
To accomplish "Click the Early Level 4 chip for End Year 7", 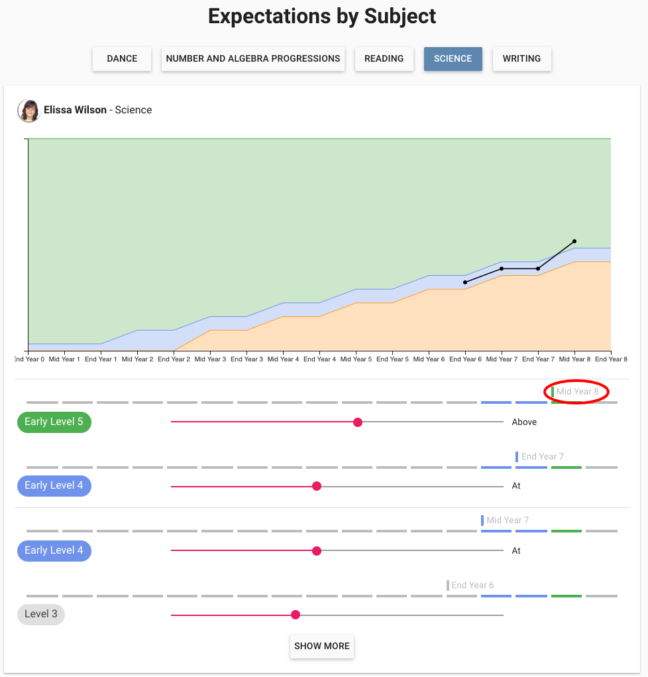I will pos(54,485).
